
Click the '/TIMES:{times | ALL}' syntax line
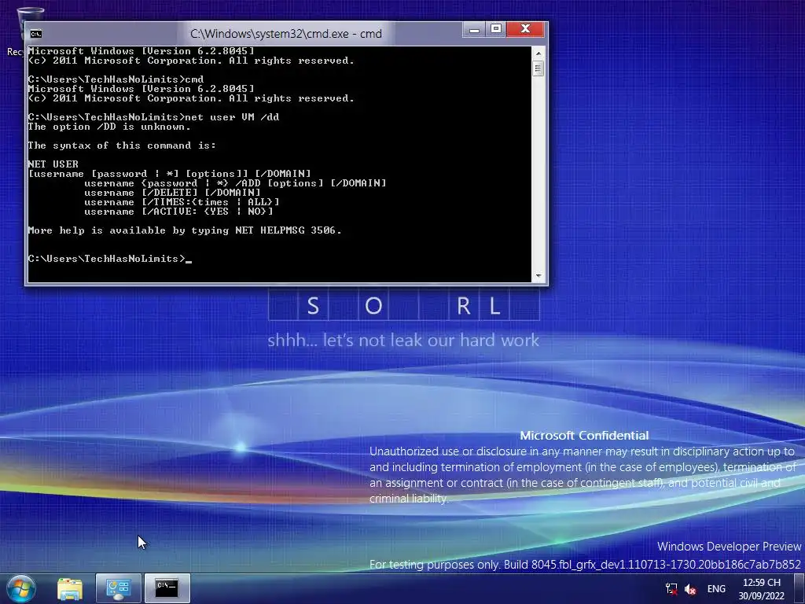tap(182, 202)
